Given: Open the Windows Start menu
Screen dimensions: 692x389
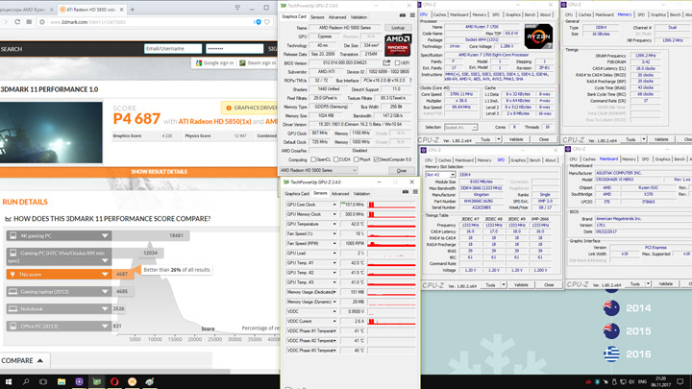Looking at the screenshot, I should coord(9,381).
